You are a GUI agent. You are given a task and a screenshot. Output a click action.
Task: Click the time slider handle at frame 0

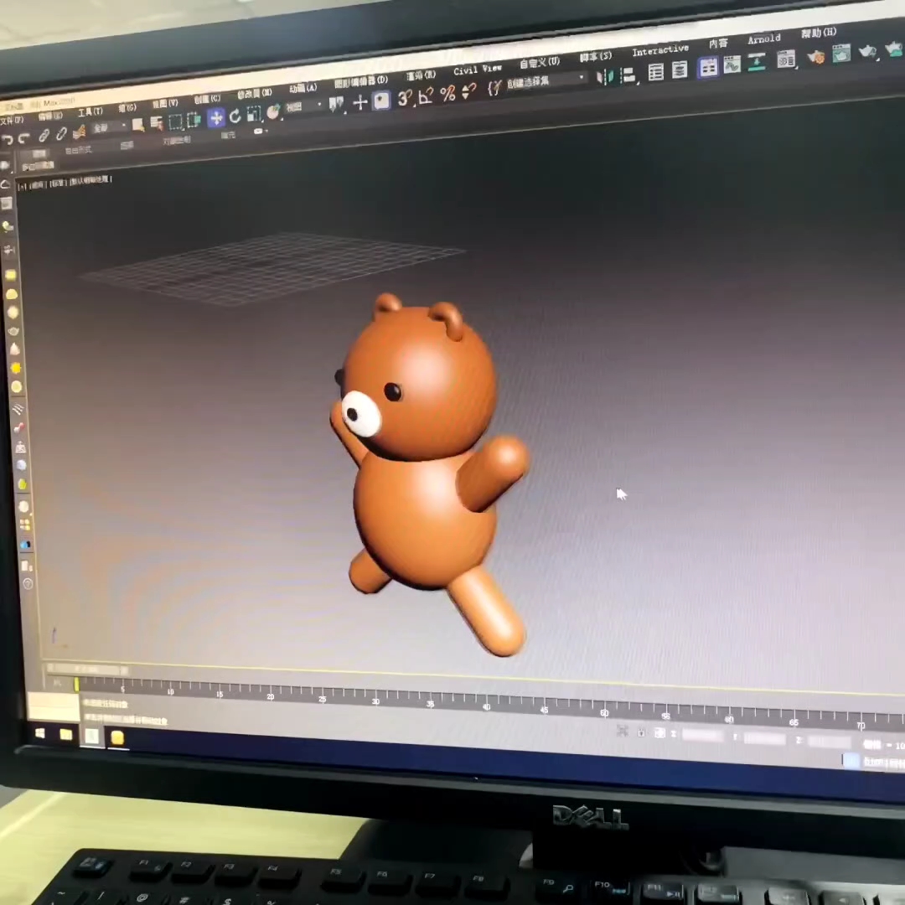76,685
